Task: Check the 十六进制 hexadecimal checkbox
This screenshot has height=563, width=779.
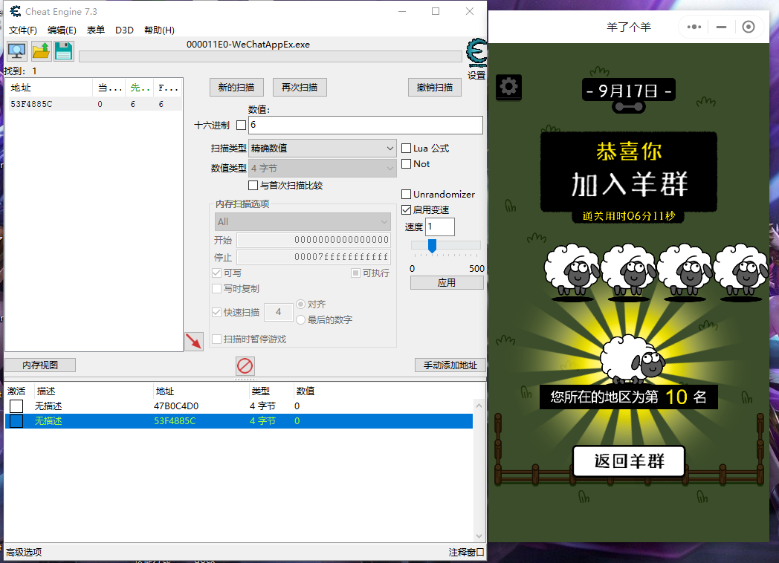Action: tap(241, 125)
